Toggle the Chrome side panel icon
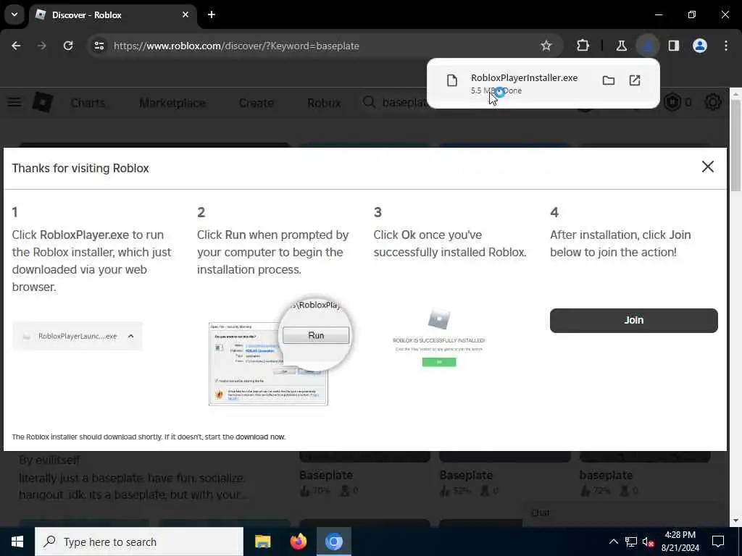The height and width of the screenshot is (556, 742). pos(674,46)
